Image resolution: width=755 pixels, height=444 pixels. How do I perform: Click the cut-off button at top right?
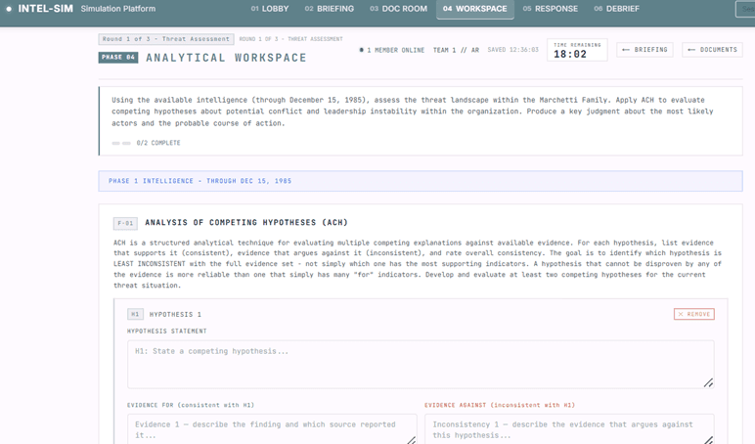(745, 9)
